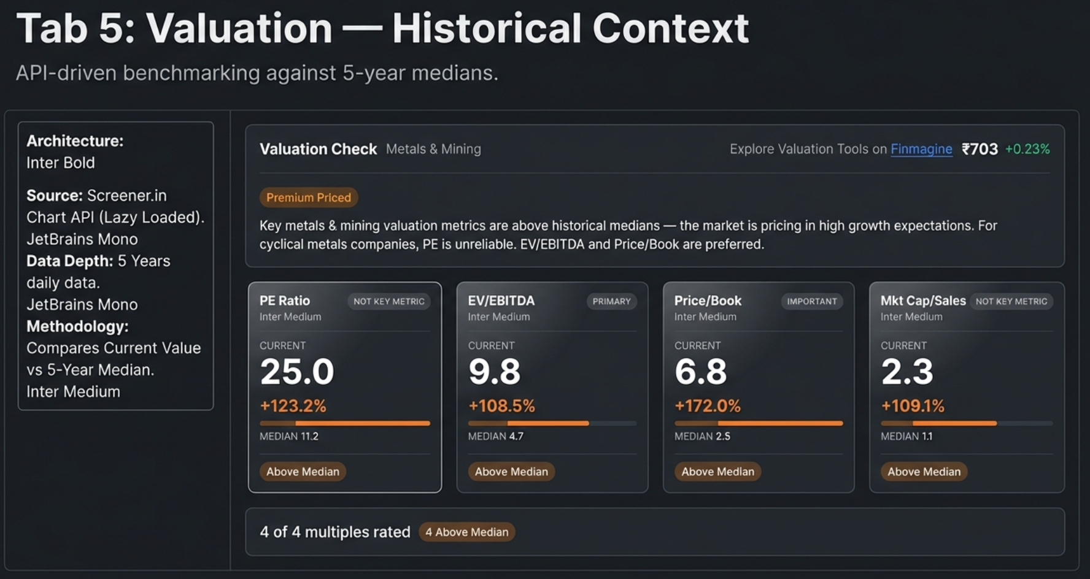Viewport: 1090px width, 579px height.
Task: Click the PRIMARY badge on EV/EBITDA
Action: tap(611, 301)
